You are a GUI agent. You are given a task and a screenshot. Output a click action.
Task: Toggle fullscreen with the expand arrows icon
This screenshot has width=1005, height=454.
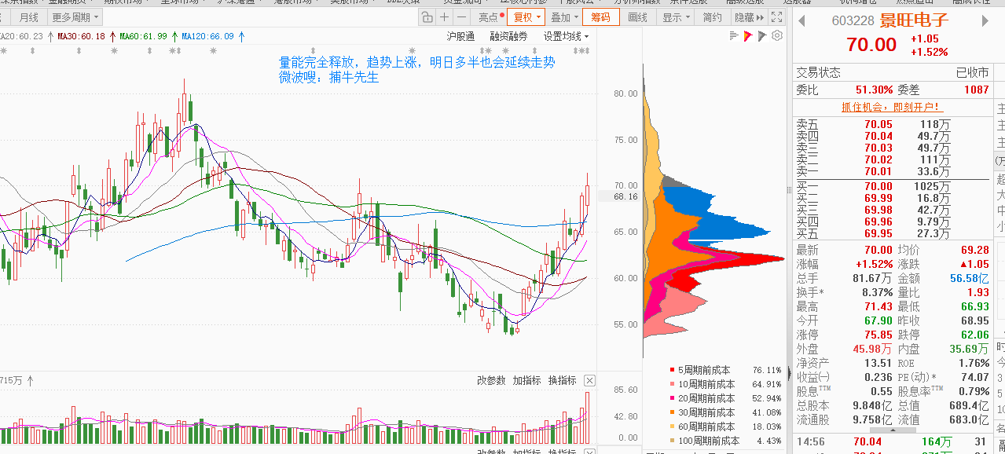(x=777, y=16)
